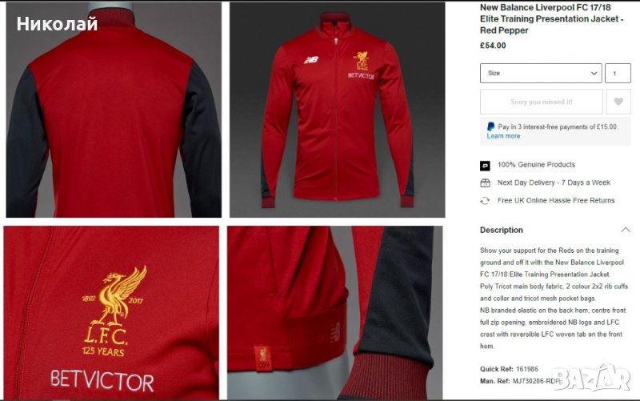The image size is (640, 401).
Task: Click the Description heading
Action: (502, 230)
